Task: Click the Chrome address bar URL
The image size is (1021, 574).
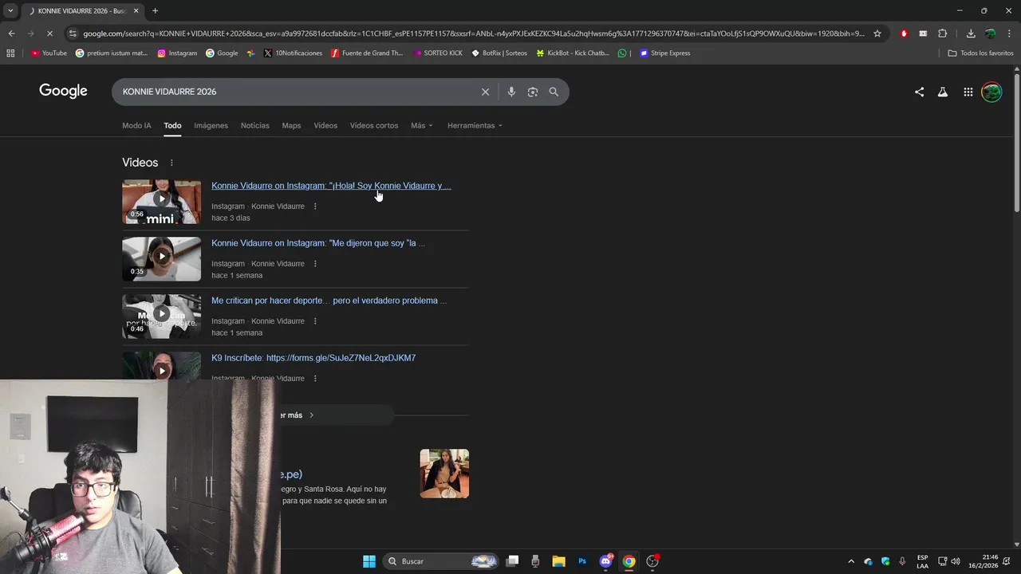Action: point(473,33)
